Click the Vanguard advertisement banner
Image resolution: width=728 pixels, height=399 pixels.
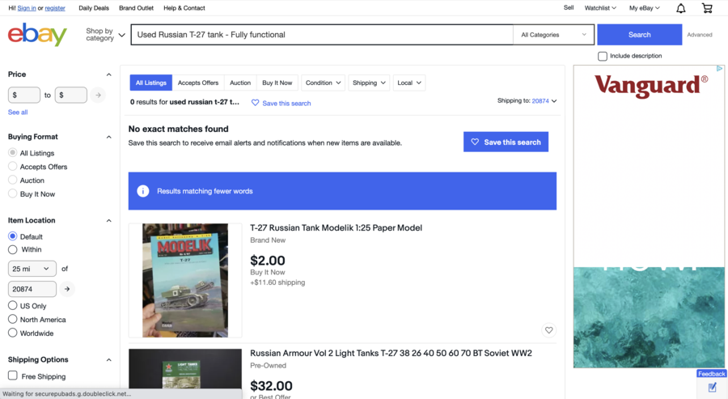[x=649, y=216]
